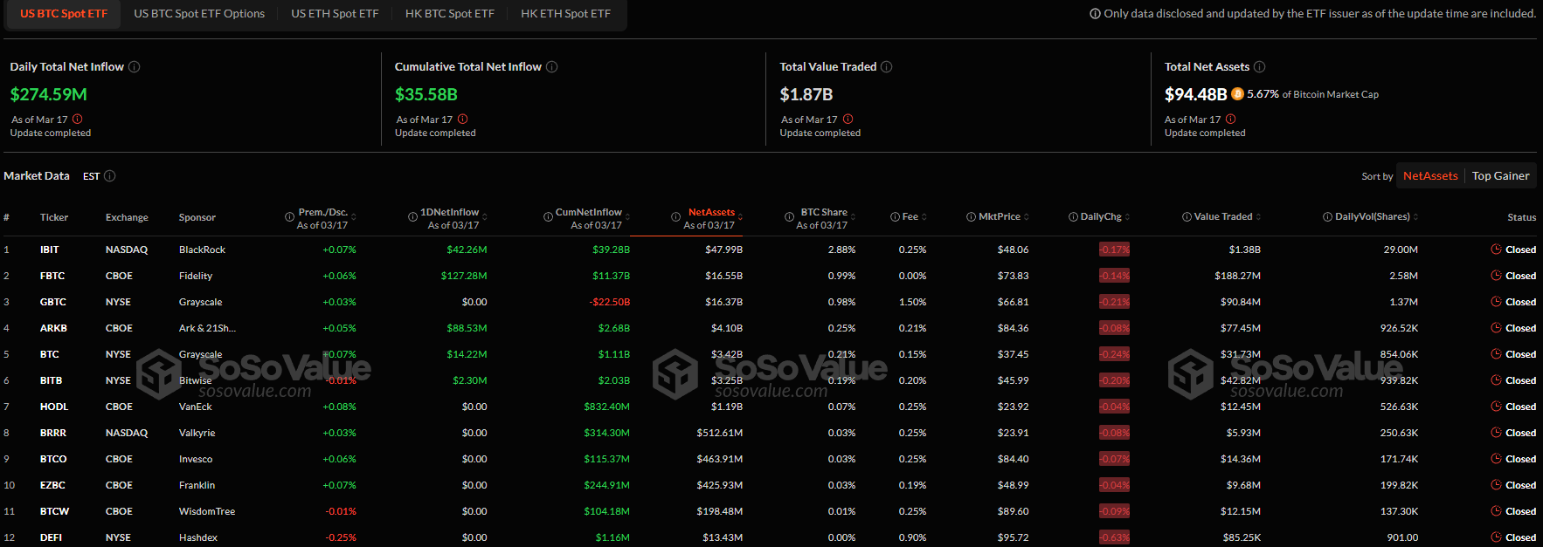The image size is (1543, 547).
Task: Sort table by CumNetInflow column arrows
Action: pyautogui.click(x=627, y=217)
